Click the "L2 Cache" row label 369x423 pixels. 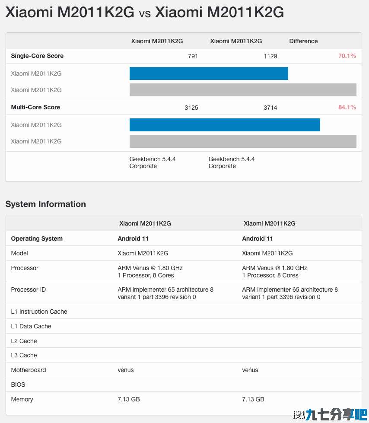(x=24, y=341)
